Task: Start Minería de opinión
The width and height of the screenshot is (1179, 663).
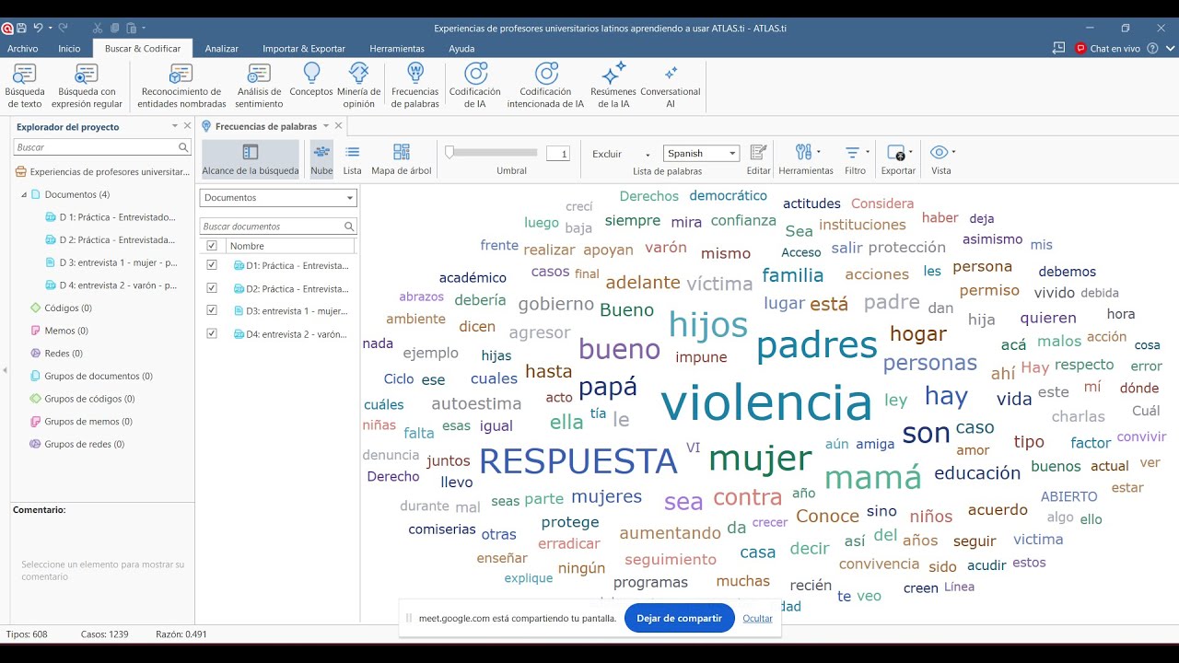Action: tap(358, 86)
